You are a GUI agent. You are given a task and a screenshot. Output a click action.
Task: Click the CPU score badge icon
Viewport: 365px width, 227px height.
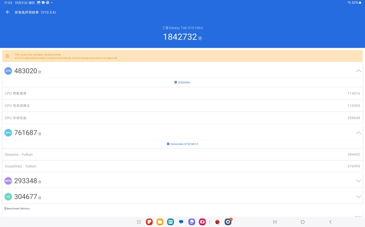[8, 71]
